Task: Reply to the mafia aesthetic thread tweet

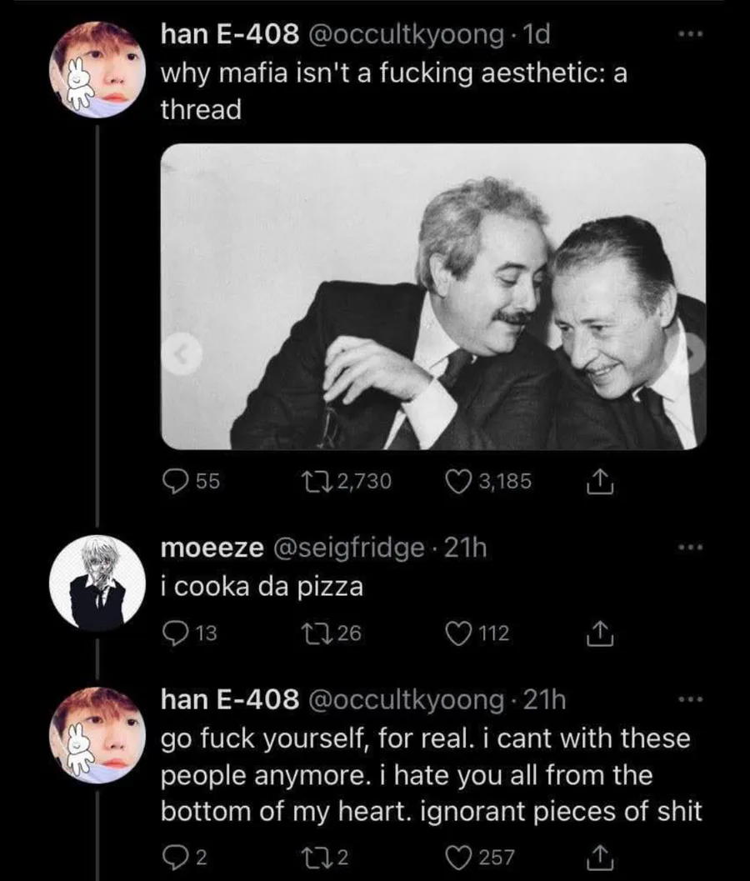Action: click(175, 481)
